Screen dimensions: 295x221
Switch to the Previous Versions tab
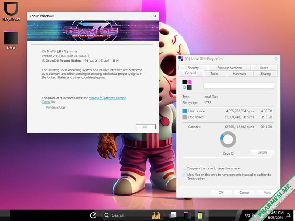pyautogui.click(x=229, y=68)
